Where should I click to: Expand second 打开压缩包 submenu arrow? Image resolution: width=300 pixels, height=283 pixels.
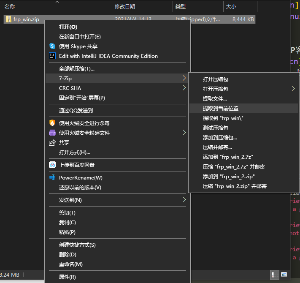[x=293, y=89]
